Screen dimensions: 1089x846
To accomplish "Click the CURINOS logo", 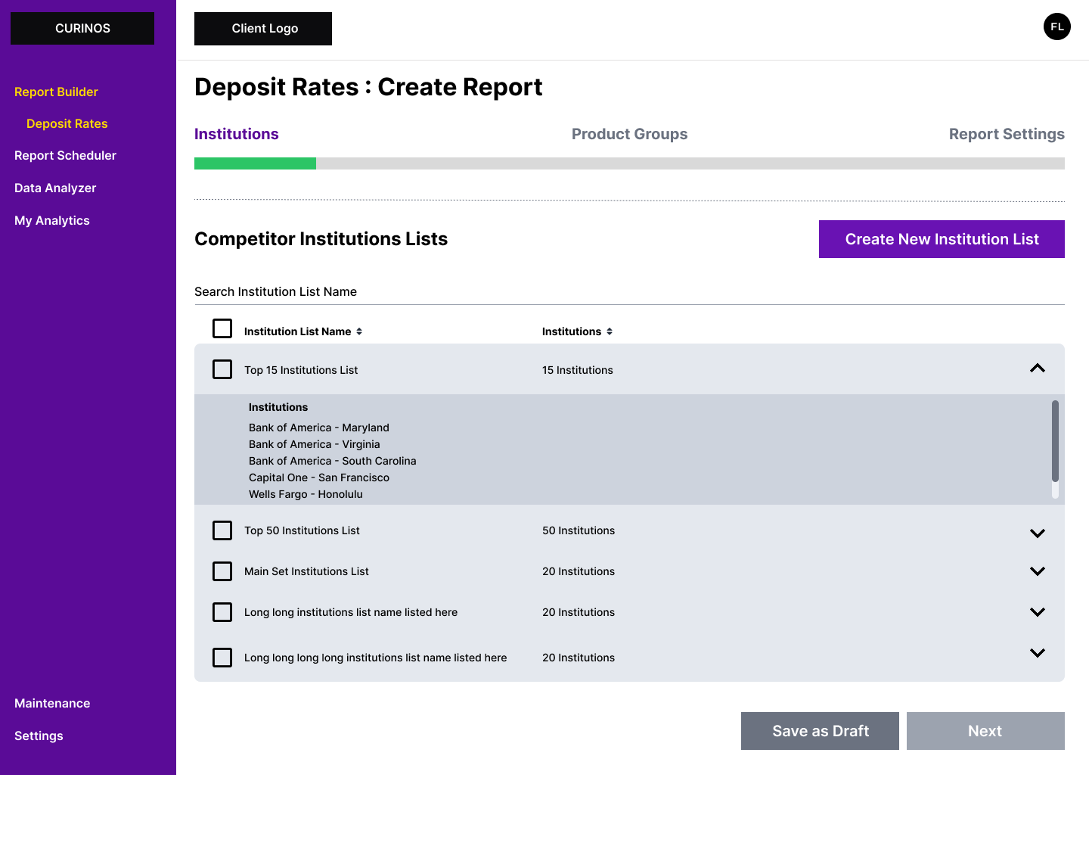I will (82, 28).
